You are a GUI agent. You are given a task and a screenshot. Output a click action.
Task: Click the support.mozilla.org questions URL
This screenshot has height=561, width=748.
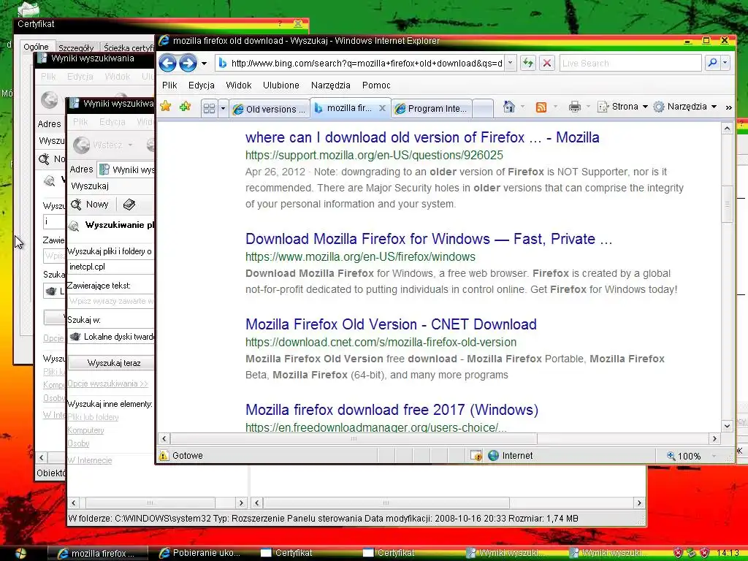[374, 155]
